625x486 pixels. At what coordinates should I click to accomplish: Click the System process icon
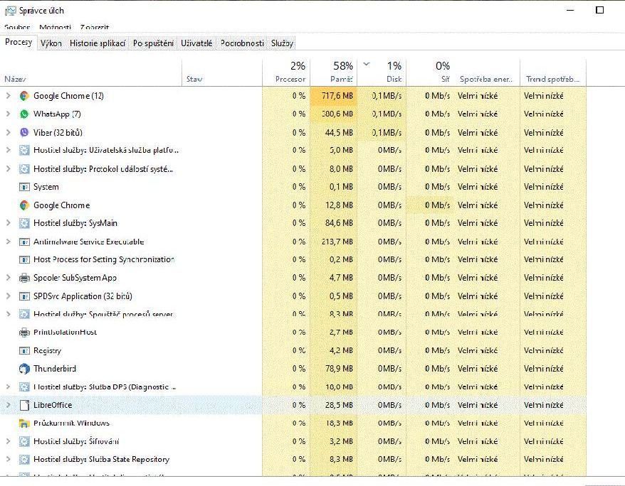pyautogui.click(x=24, y=187)
